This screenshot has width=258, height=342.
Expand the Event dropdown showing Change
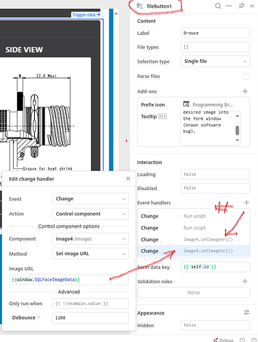(x=90, y=199)
